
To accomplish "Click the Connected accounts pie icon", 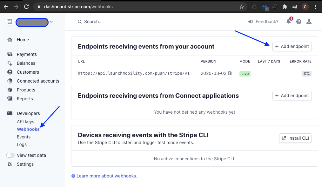I will [10, 81].
